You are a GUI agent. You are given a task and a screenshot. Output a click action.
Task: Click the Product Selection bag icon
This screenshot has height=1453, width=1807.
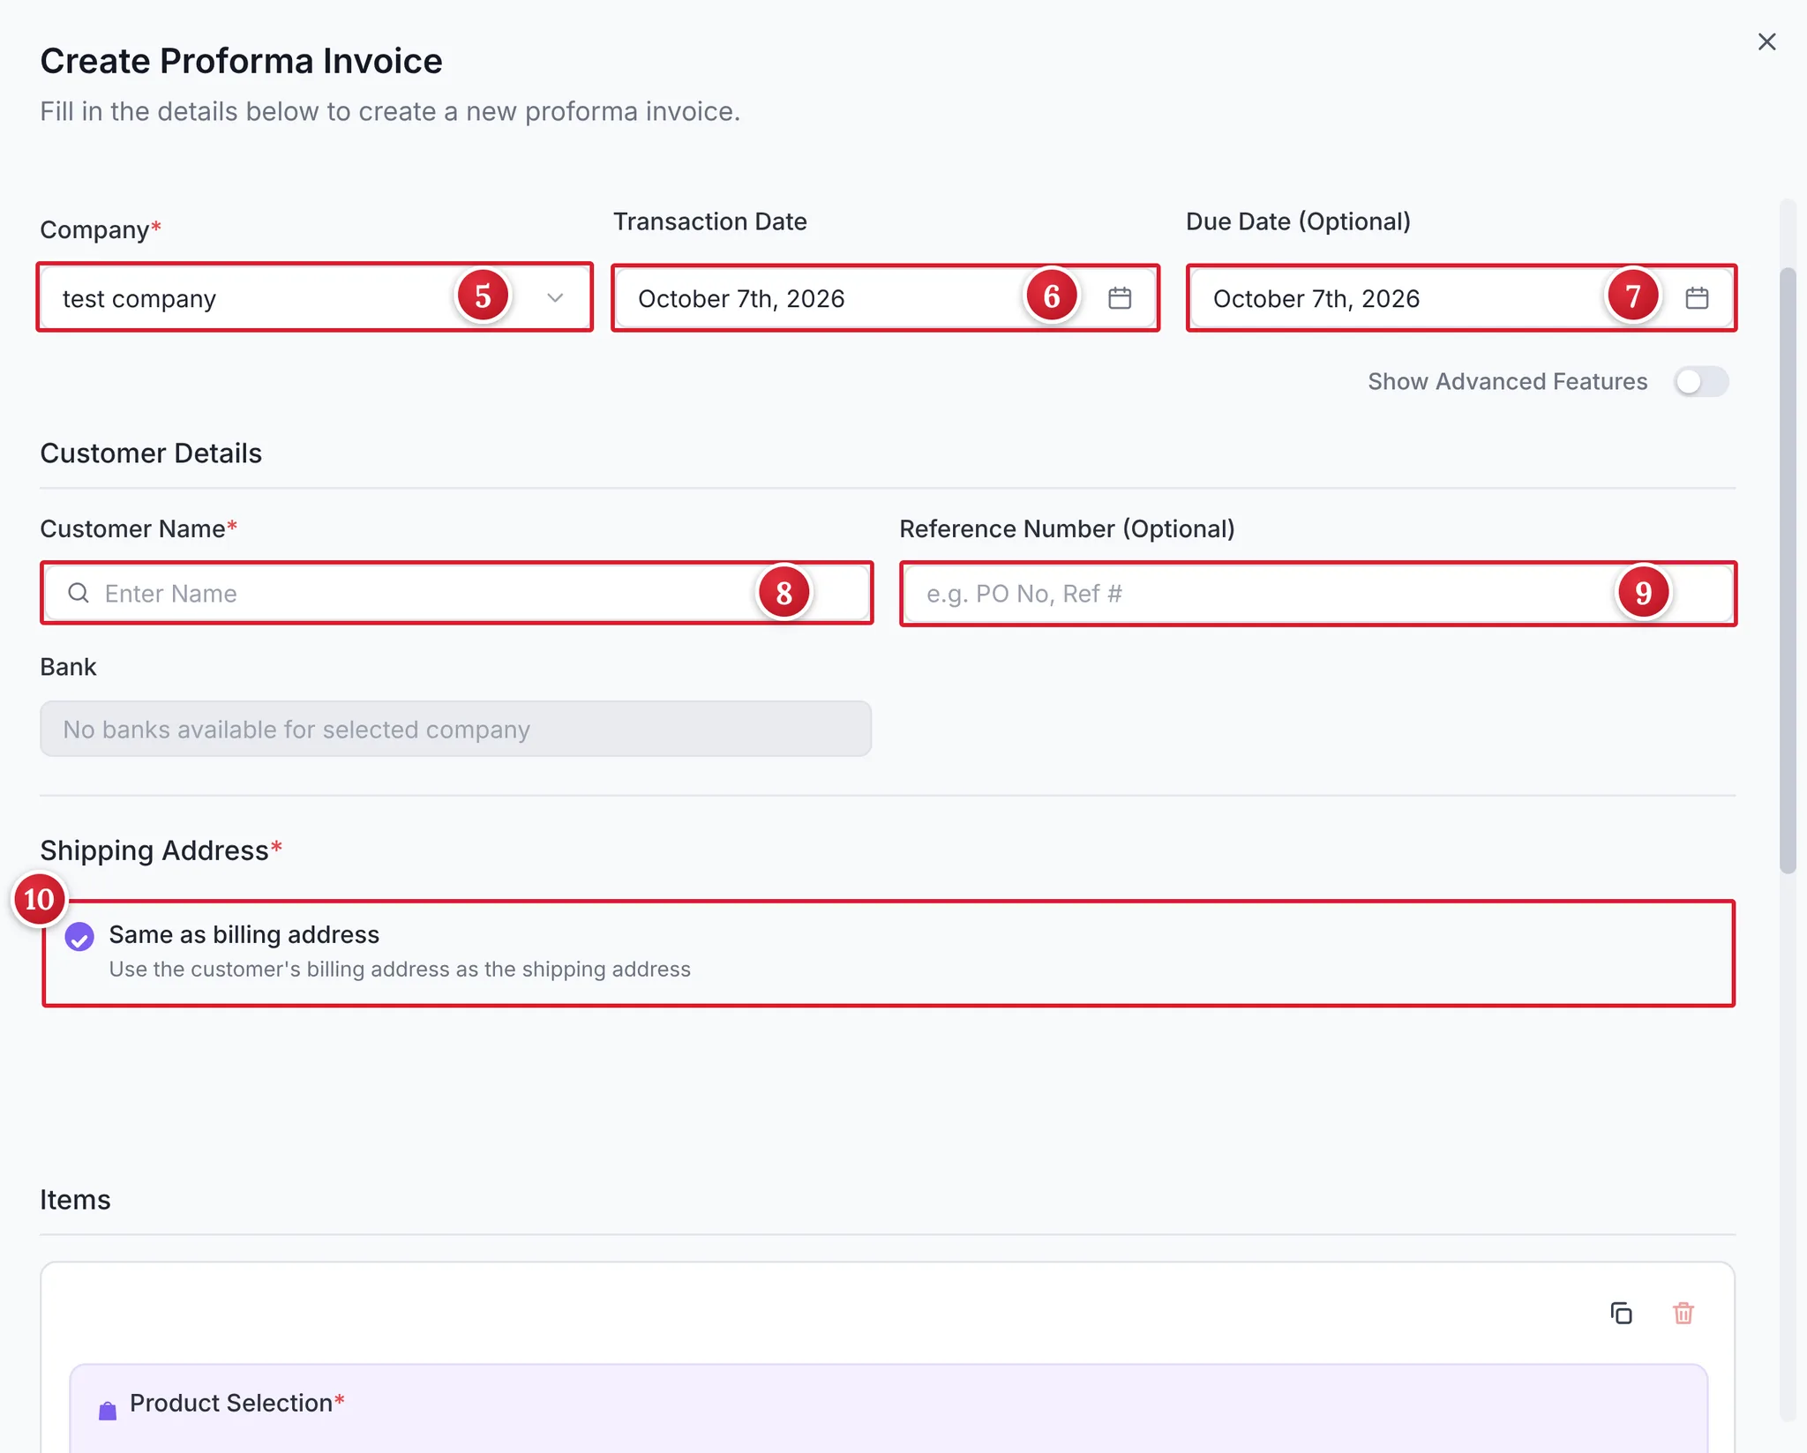click(108, 1410)
